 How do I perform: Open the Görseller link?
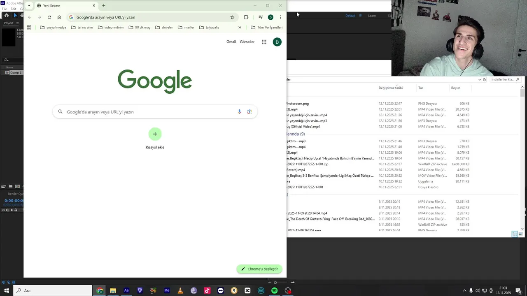click(247, 42)
